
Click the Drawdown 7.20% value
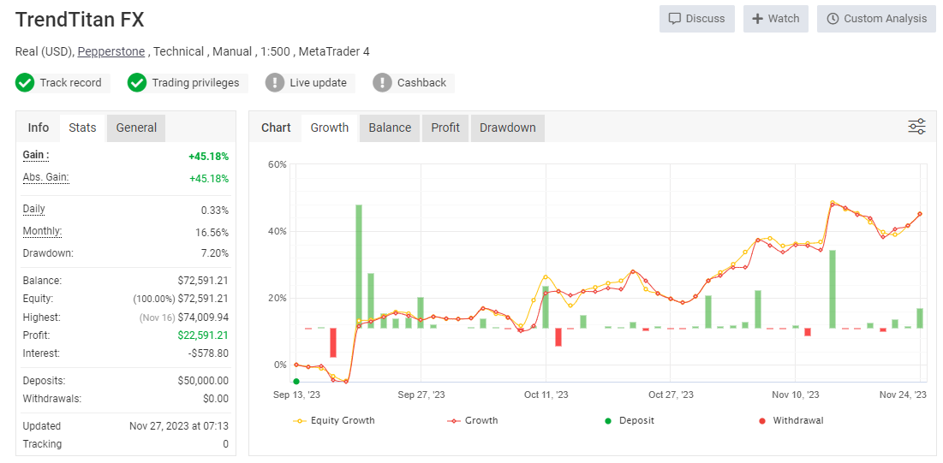(x=217, y=253)
